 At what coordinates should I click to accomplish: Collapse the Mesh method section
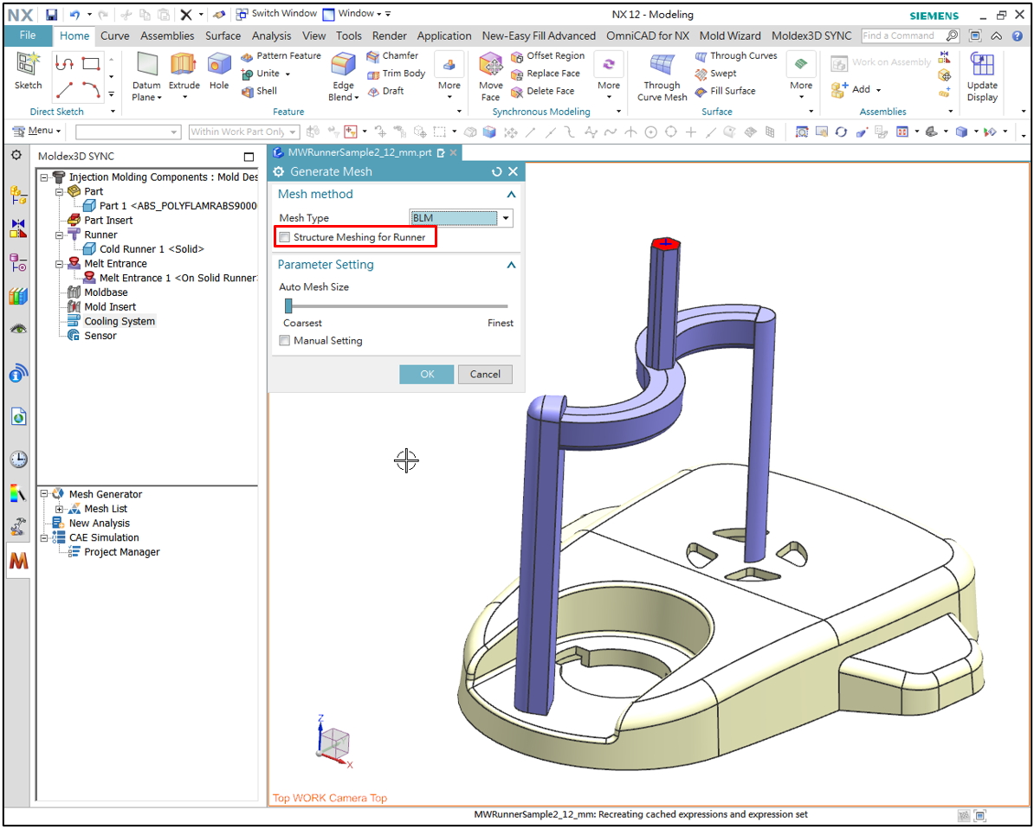point(511,195)
